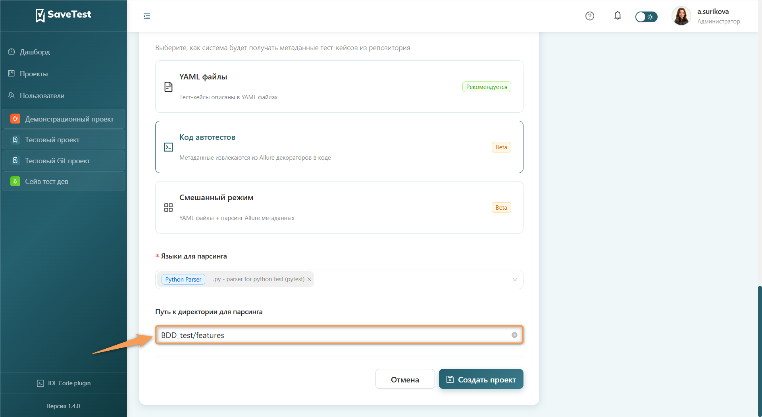
Task: Expand the Языки для парсинга dropdown arrow
Action: 515,279
